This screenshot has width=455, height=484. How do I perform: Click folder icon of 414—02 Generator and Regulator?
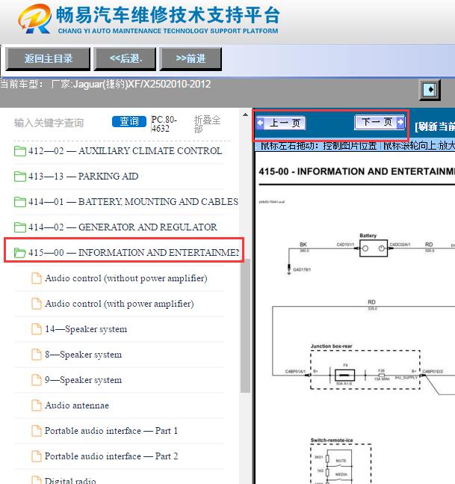click(20, 227)
